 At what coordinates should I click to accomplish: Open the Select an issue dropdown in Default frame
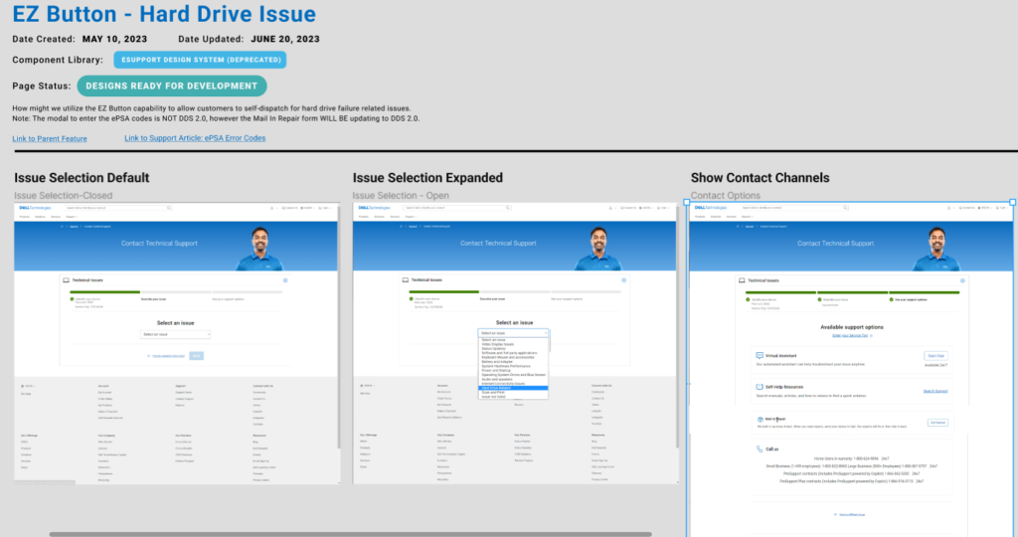pyautogui.click(x=176, y=334)
